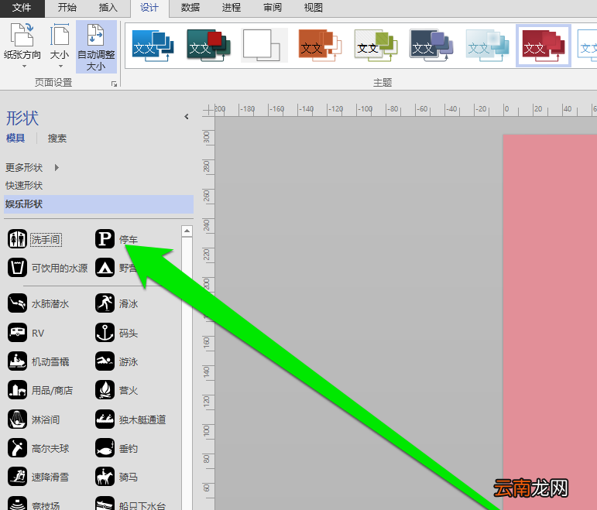Viewport: 597px width, 510px height.
Task: Select the 船只下水台 boat launch icon
Action: tap(105, 503)
